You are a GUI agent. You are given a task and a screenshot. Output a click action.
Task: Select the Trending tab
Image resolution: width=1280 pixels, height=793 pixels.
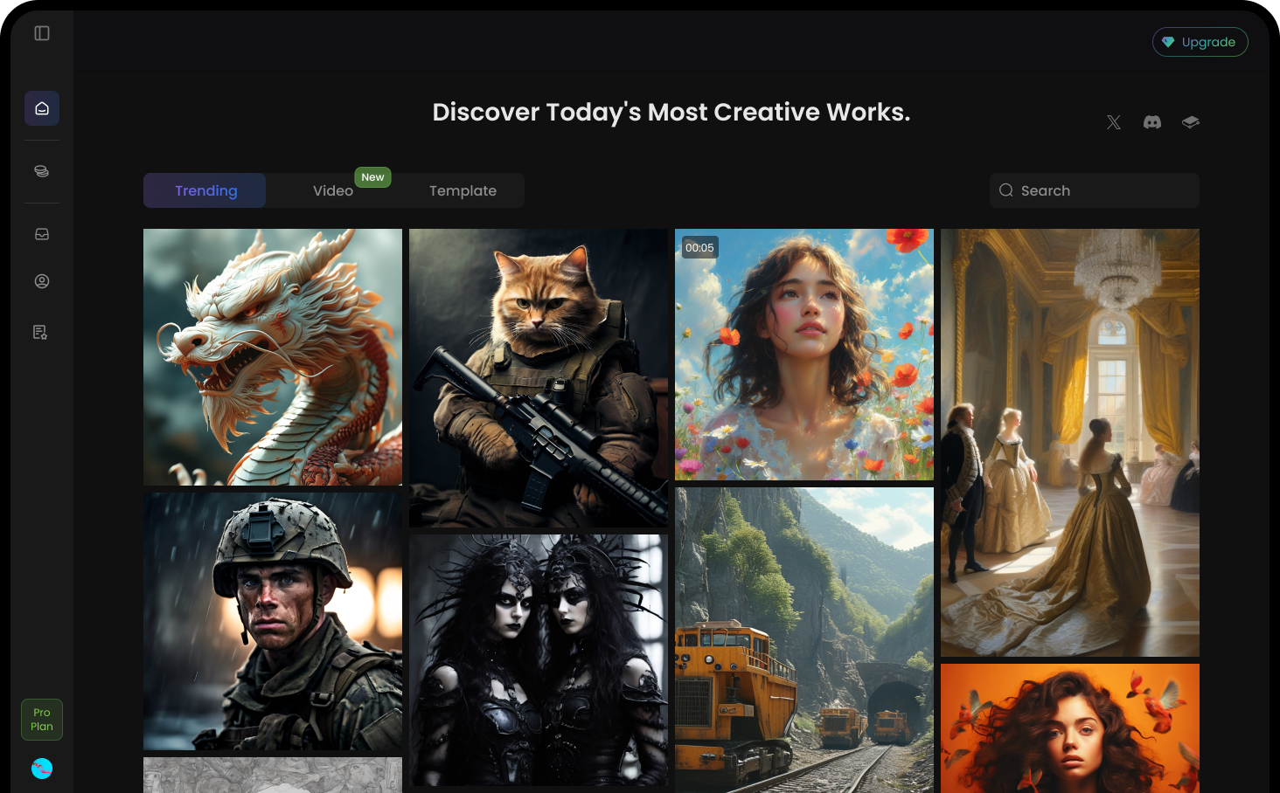click(205, 190)
